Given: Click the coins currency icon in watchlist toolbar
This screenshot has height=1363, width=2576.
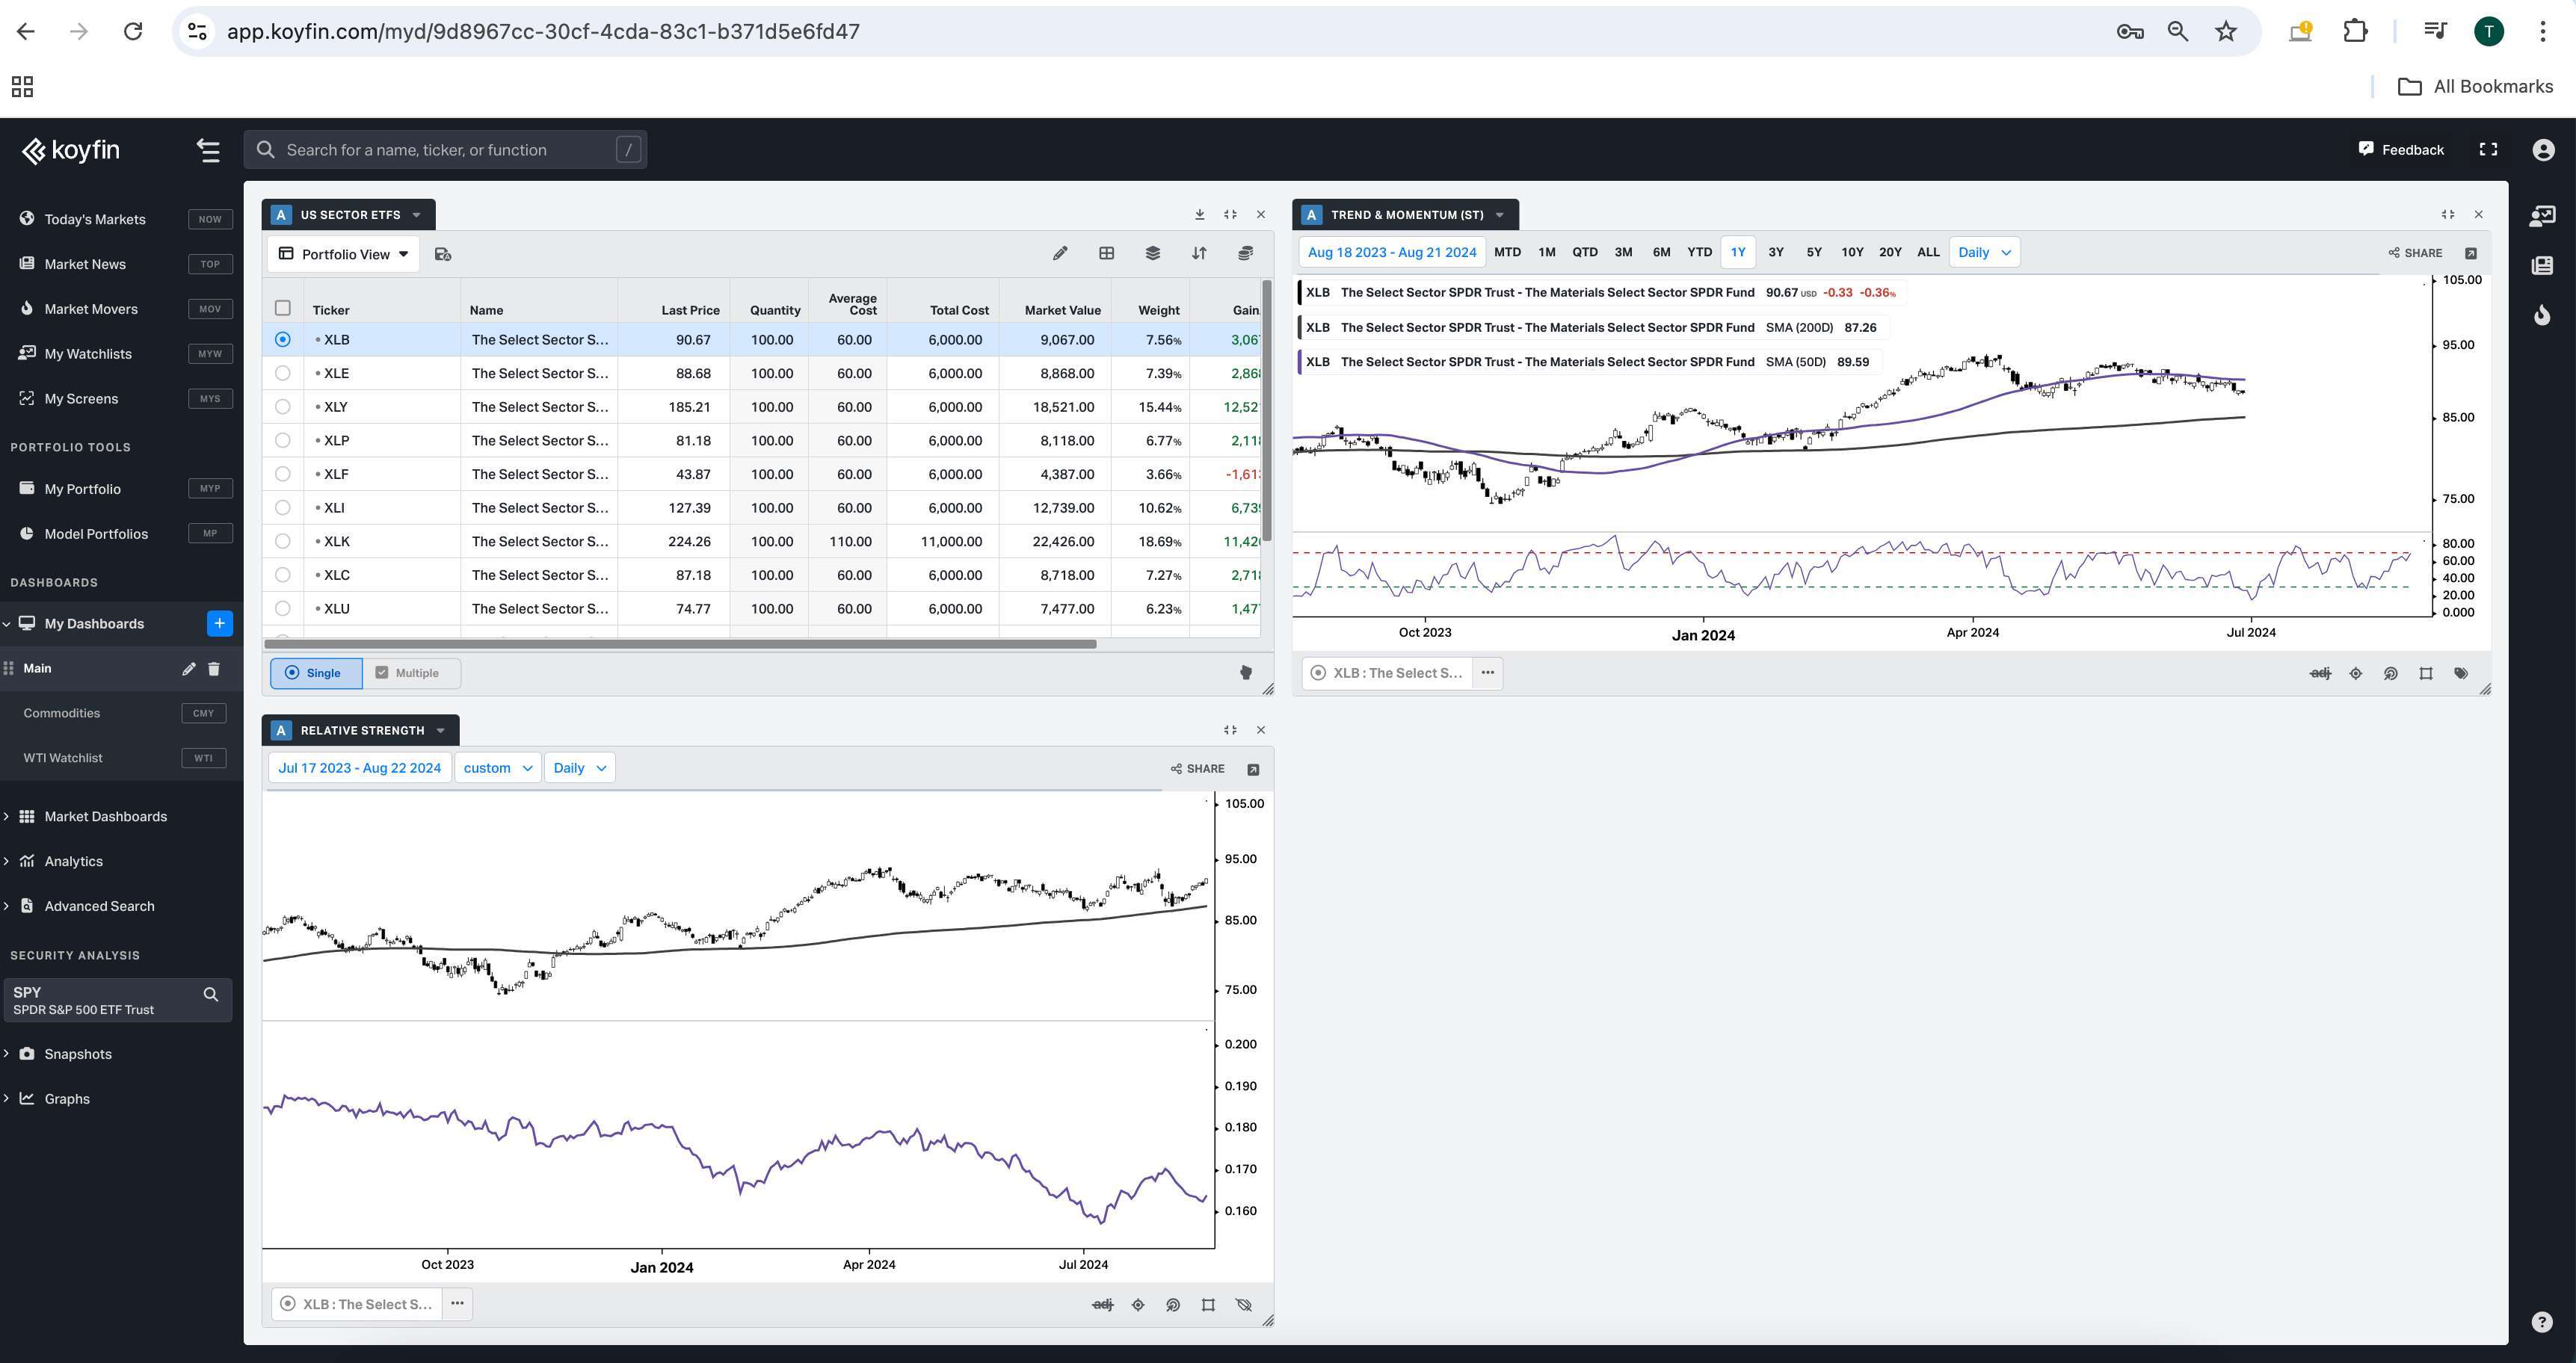Looking at the screenshot, I should (x=1245, y=254).
